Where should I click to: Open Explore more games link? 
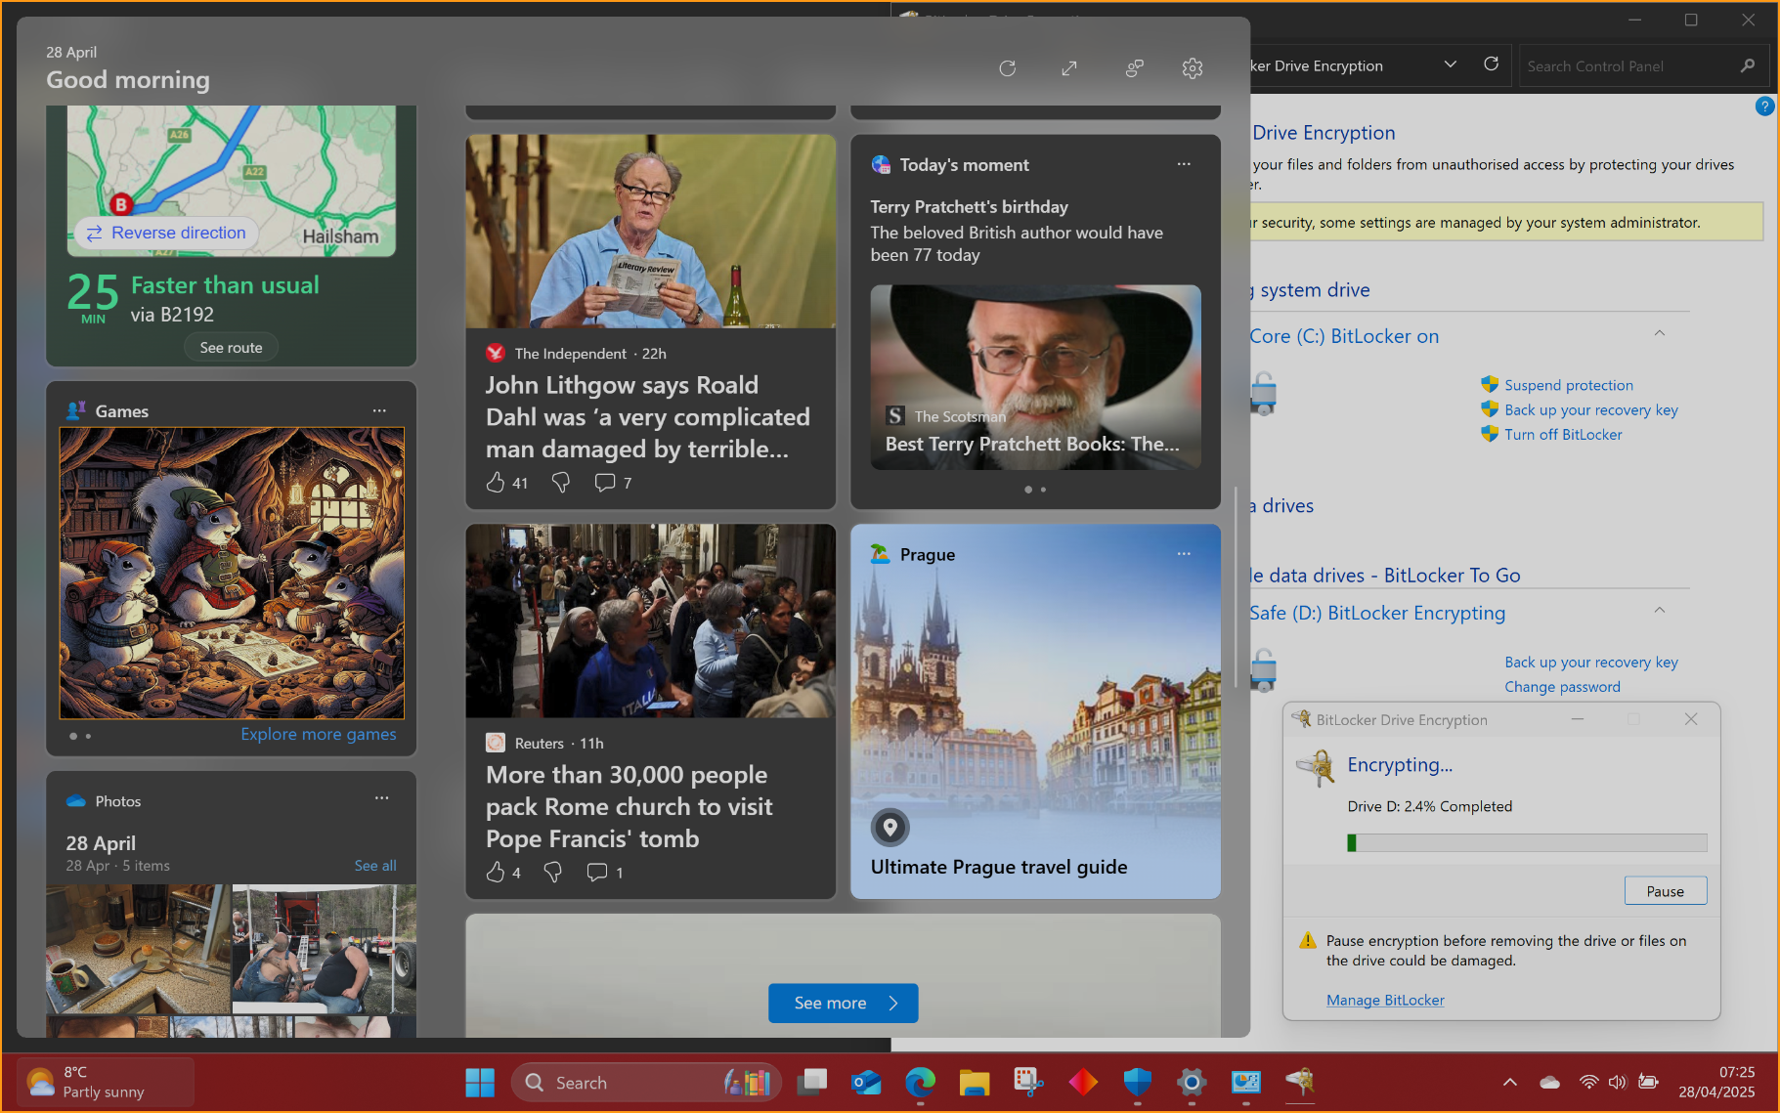pyautogui.click(x=319, y=734)
